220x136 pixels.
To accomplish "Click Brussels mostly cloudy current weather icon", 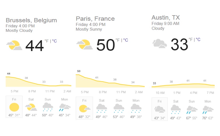I will click(14, 45).
